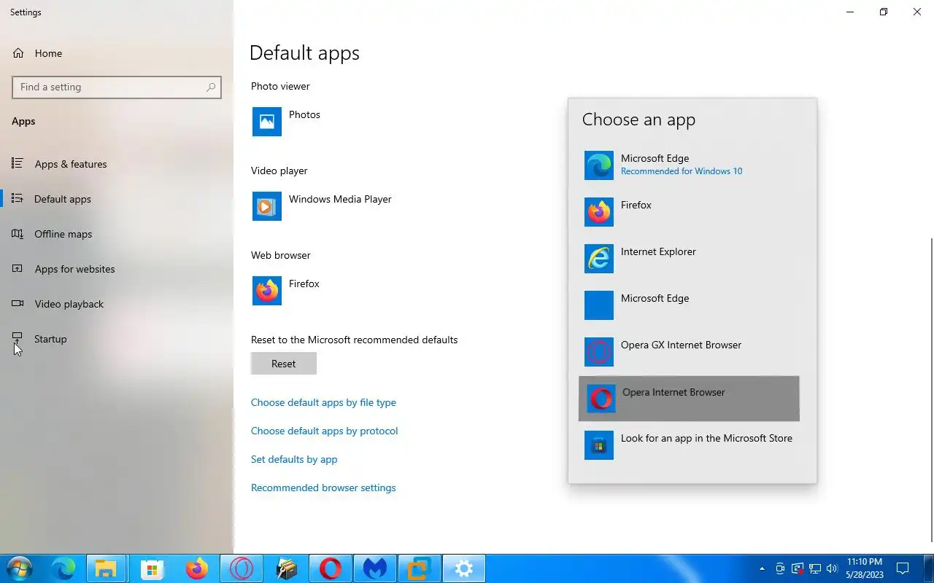Open the Offline maps section

coord(117,234)
